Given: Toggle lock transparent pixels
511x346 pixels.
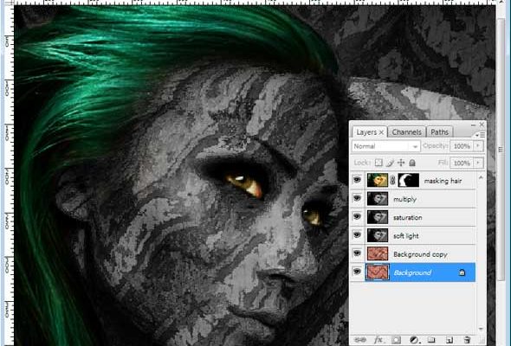Looking at the screenshot, I should (378, 163).
